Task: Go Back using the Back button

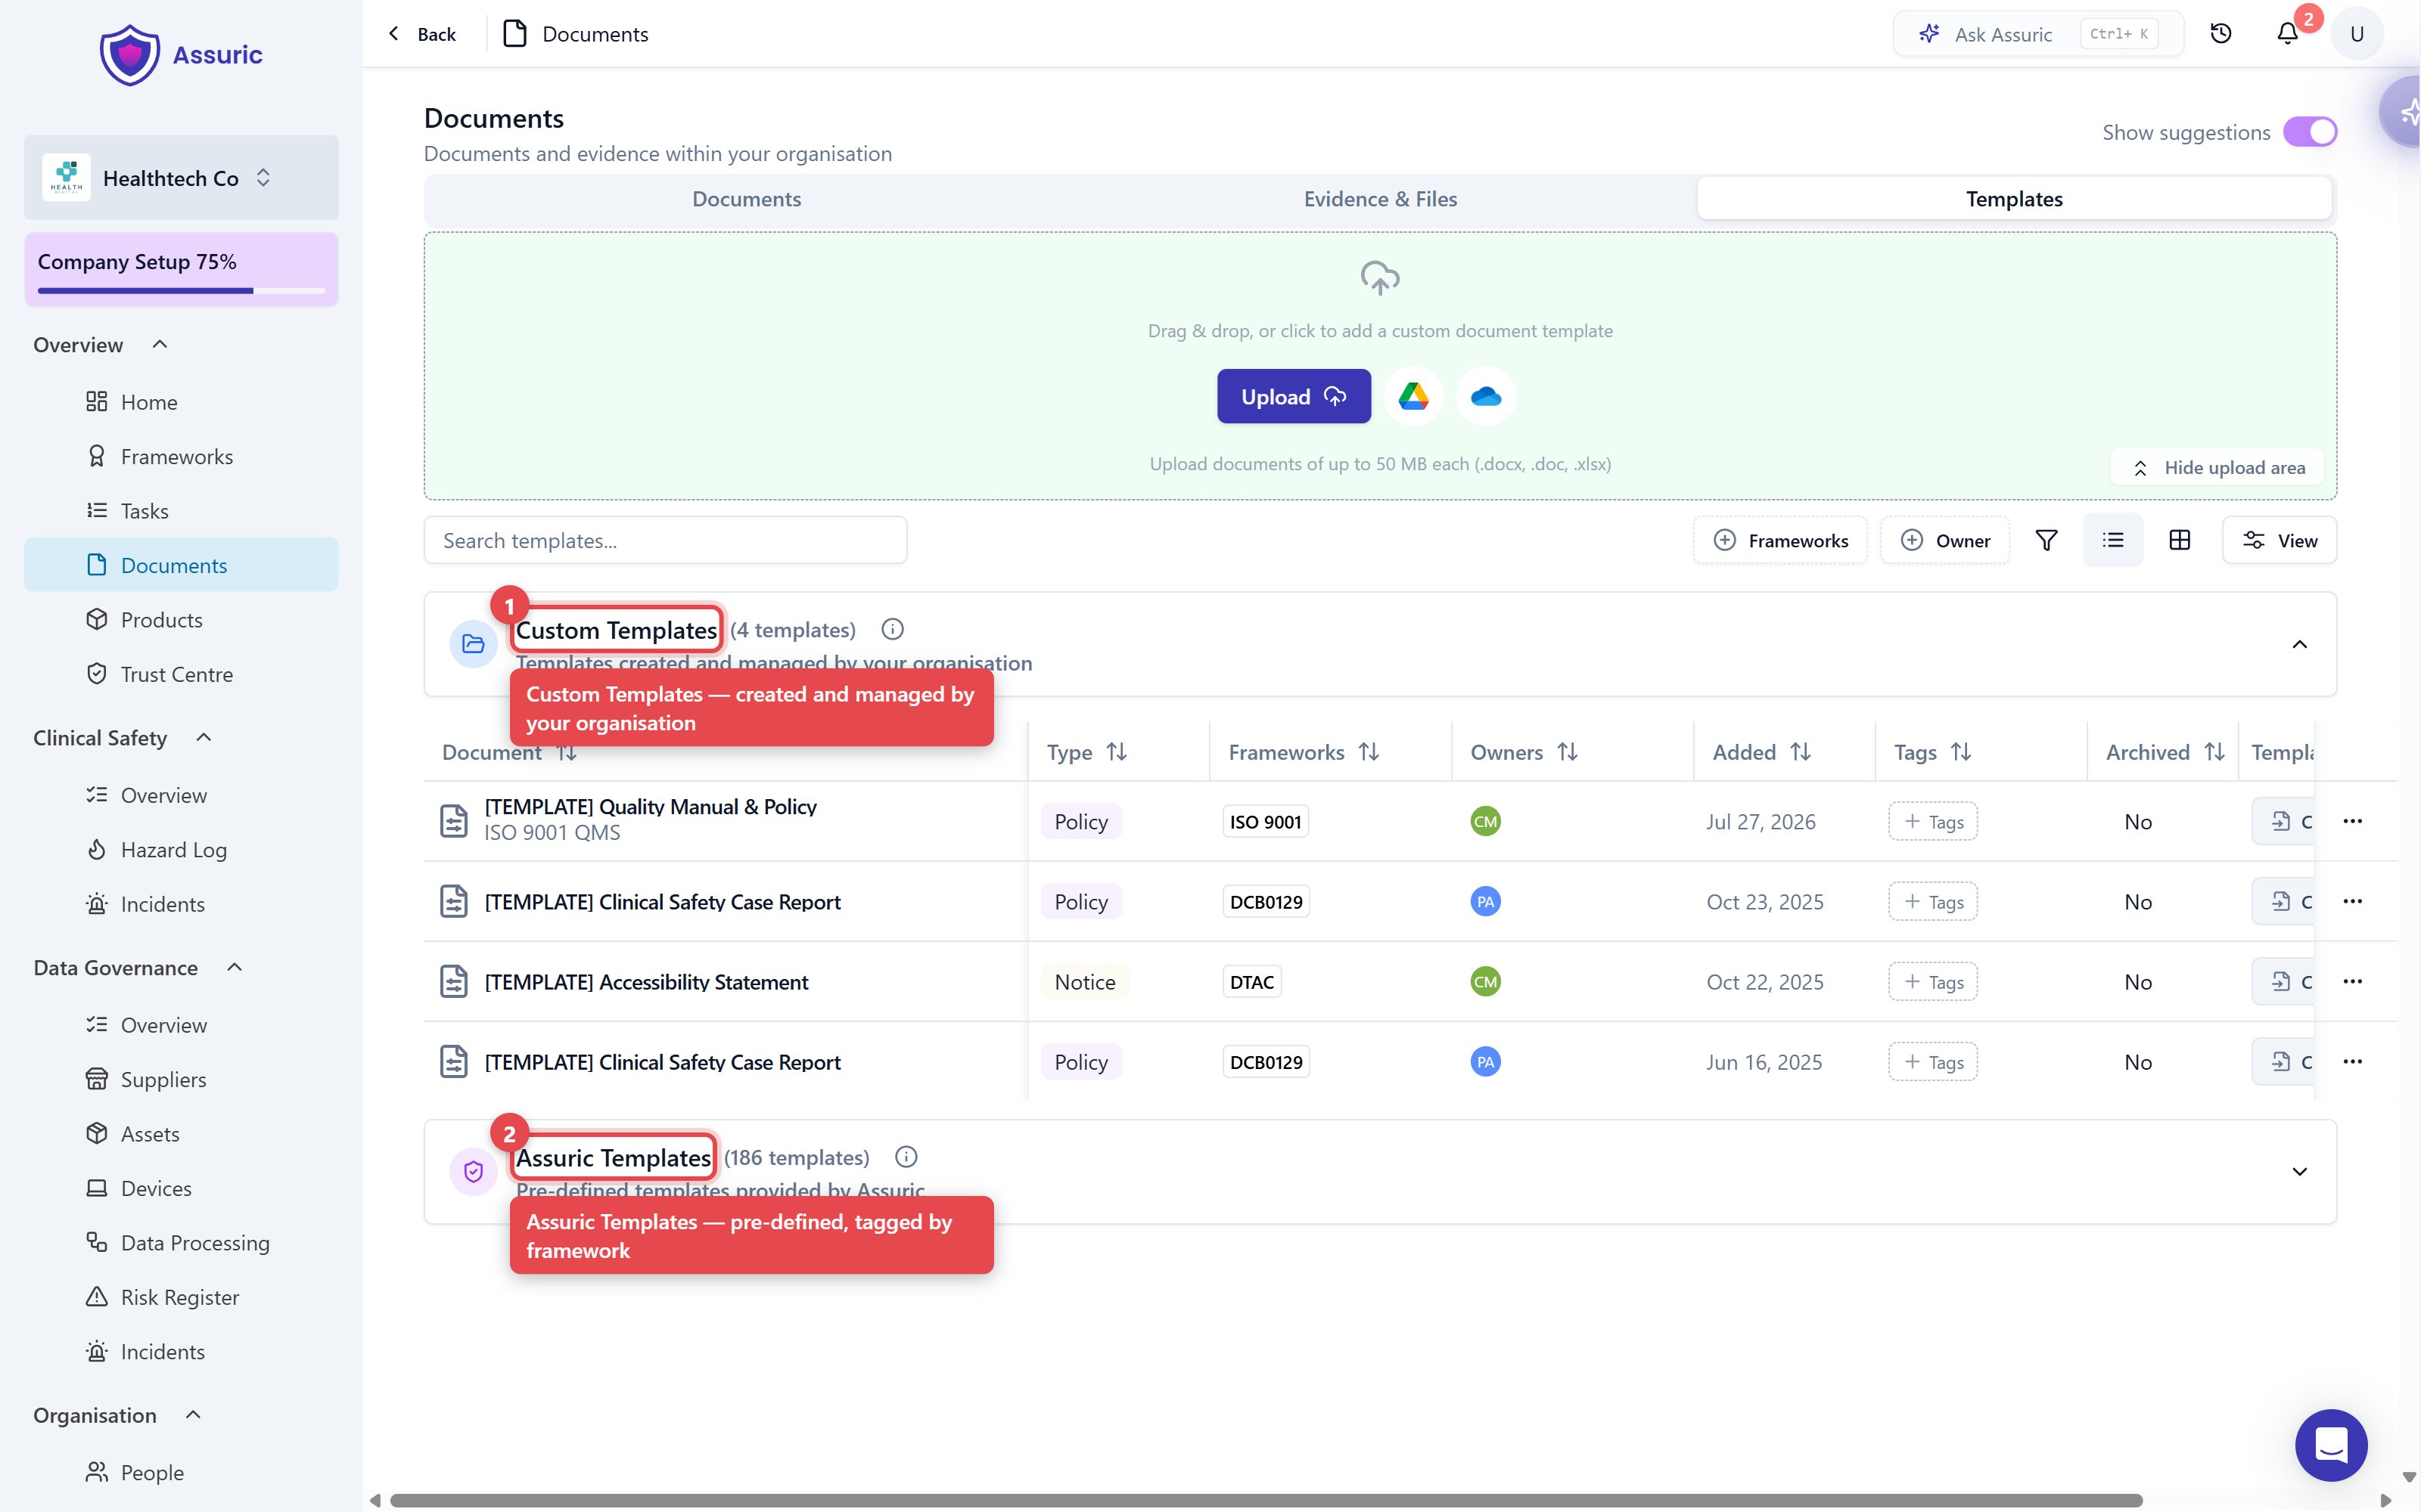Action: (421, 34)
